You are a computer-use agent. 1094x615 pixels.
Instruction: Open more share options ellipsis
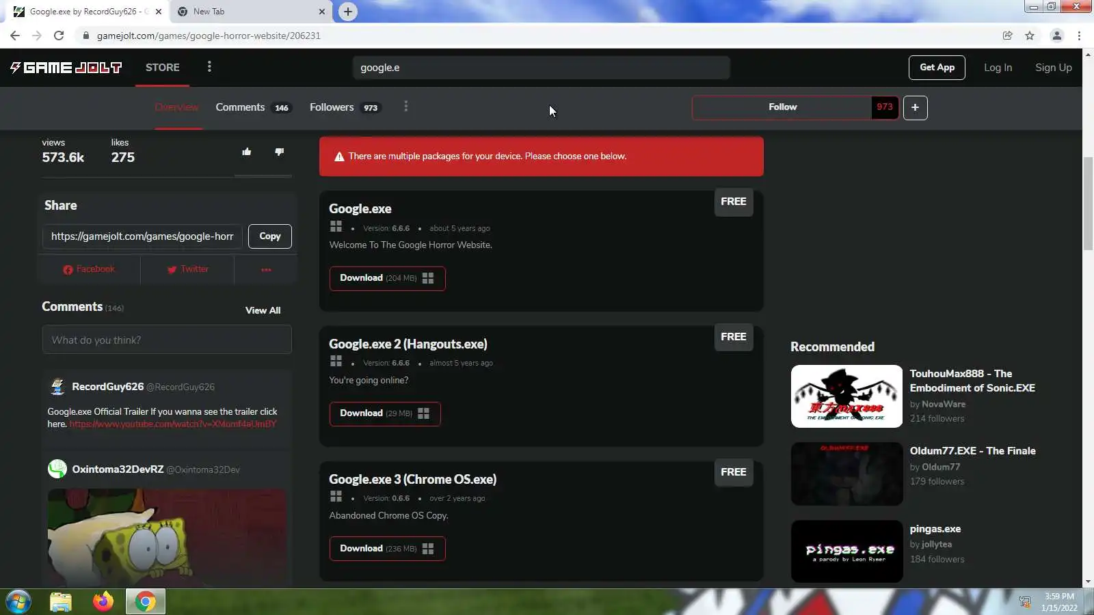click(266, 269)
